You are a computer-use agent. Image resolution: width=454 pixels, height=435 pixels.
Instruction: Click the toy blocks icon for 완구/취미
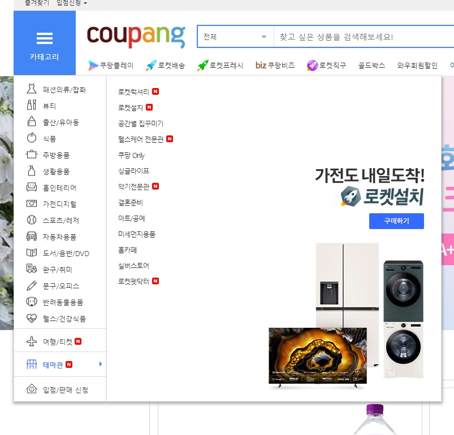click(32, 269)
